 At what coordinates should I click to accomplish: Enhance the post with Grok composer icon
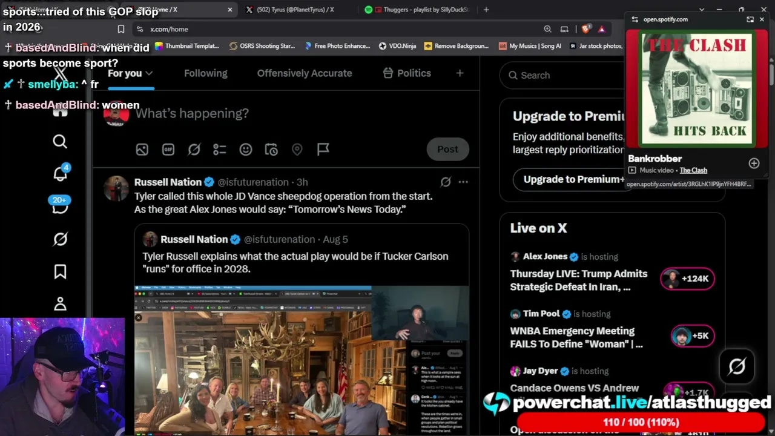(x=194, y=150)
